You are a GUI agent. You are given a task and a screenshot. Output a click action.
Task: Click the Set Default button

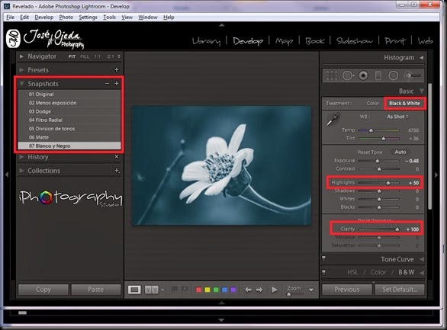pyautogui.click(x=400, y=290)
